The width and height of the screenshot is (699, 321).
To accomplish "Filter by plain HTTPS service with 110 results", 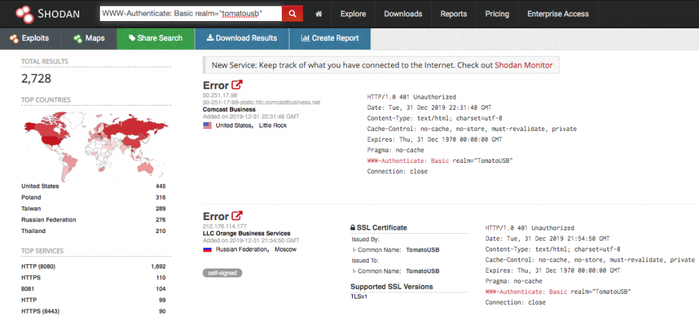I will click(x=31, y=278).
